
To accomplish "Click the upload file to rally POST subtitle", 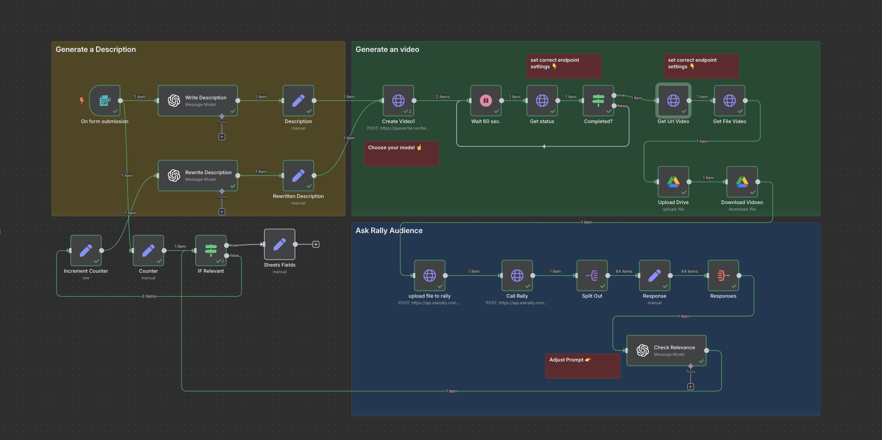I will (429, 303).
